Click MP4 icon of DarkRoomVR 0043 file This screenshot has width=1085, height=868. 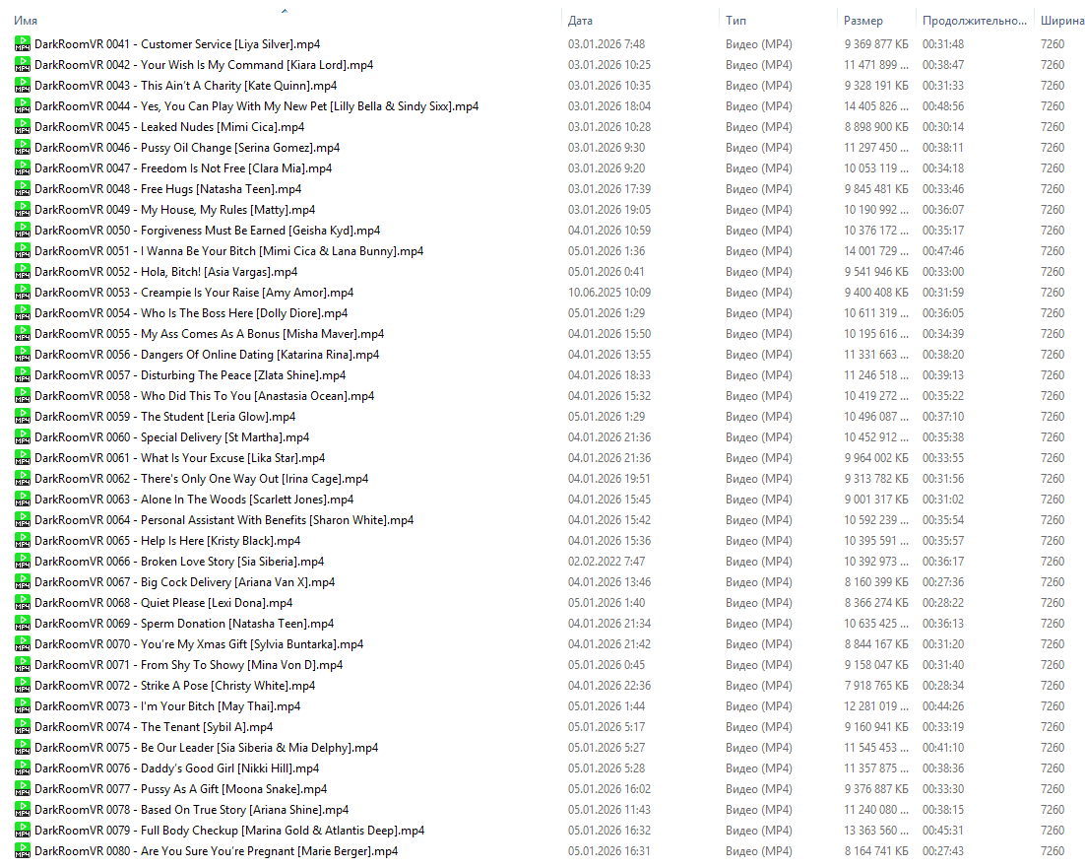pyautogui.click(x=22, y=85)
